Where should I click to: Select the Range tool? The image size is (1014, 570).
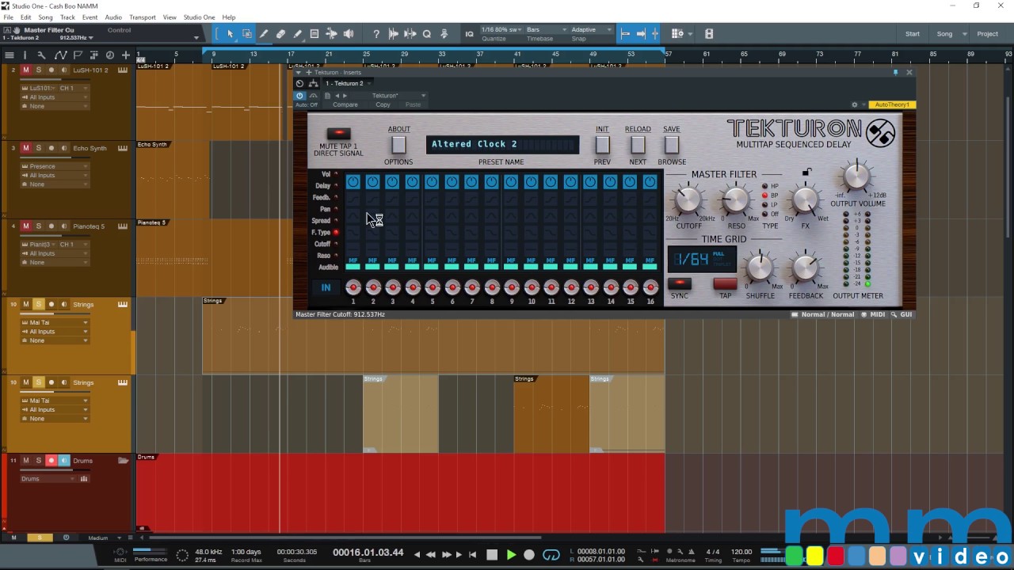click(247, 34)
